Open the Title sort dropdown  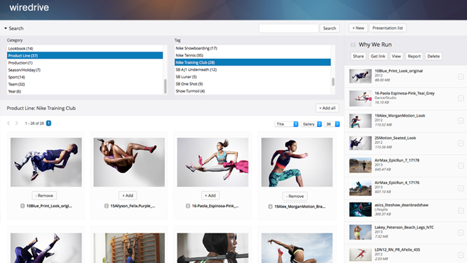pos(286,124)
